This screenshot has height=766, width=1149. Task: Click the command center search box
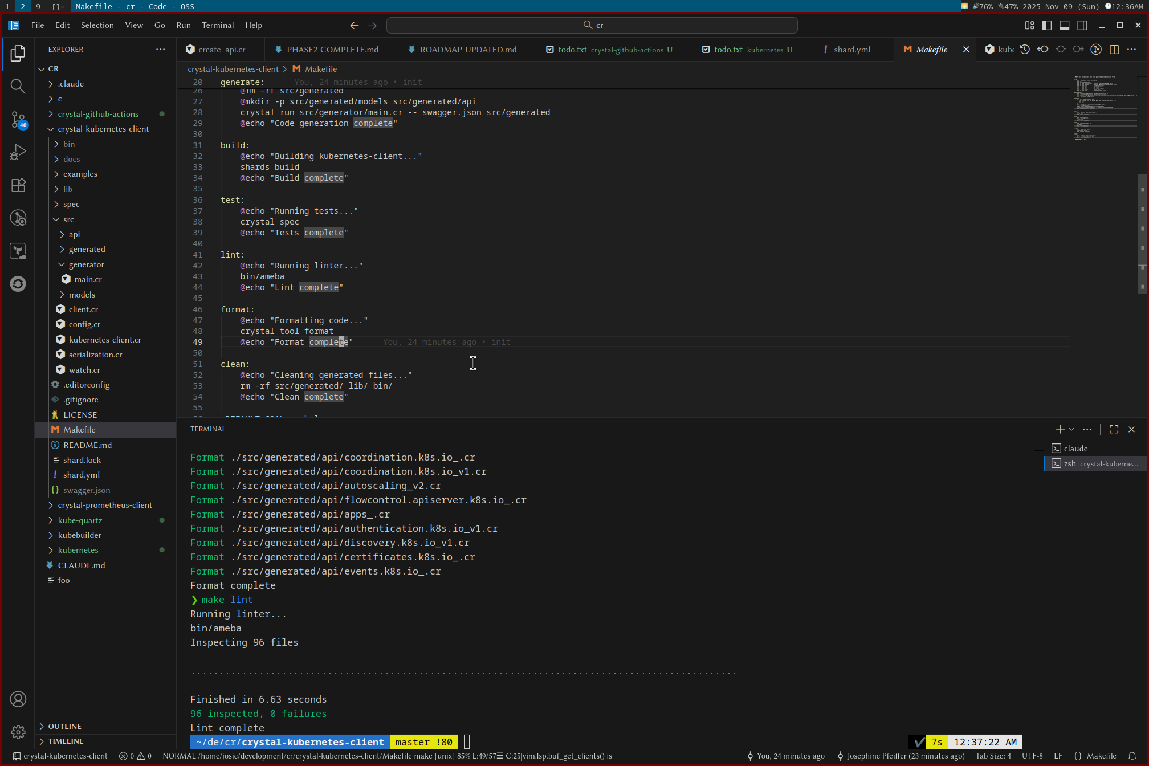(592, 25)
